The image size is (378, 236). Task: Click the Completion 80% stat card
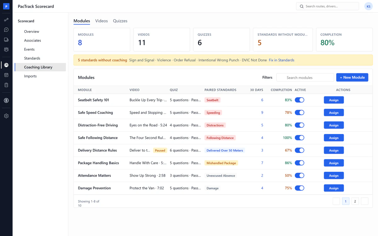[x=344, y=40]
